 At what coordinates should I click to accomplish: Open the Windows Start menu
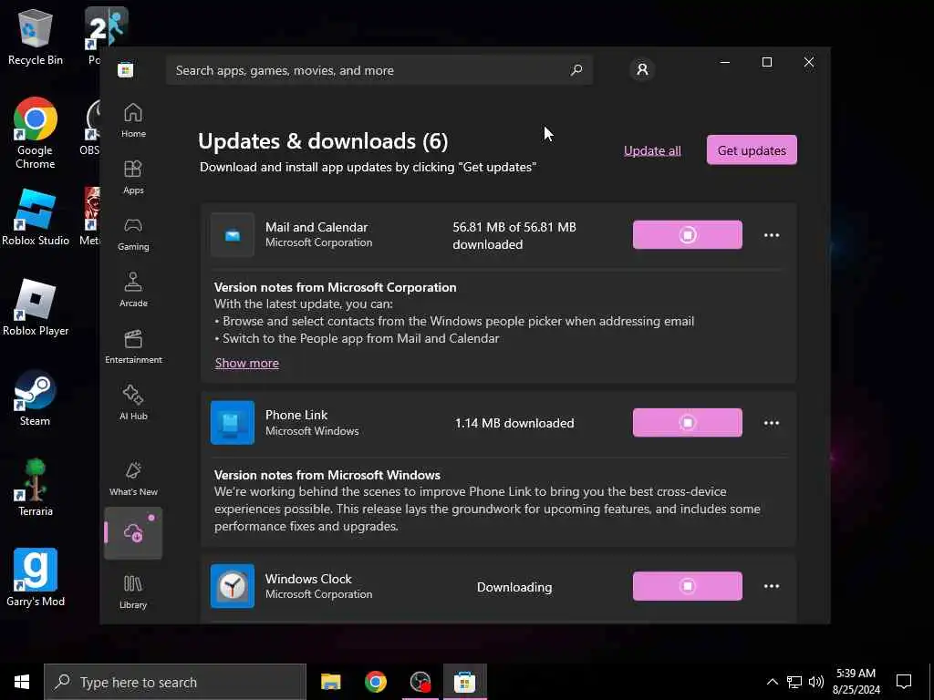coord(22,682)
